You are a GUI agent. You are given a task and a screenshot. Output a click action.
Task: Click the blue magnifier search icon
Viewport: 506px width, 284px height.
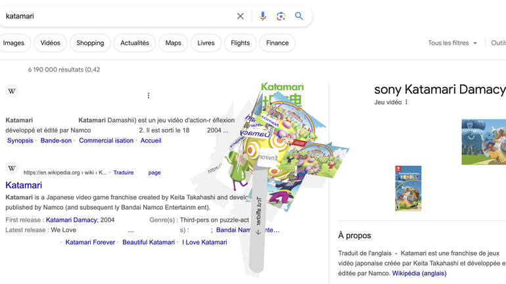click(x=299, y=16)
